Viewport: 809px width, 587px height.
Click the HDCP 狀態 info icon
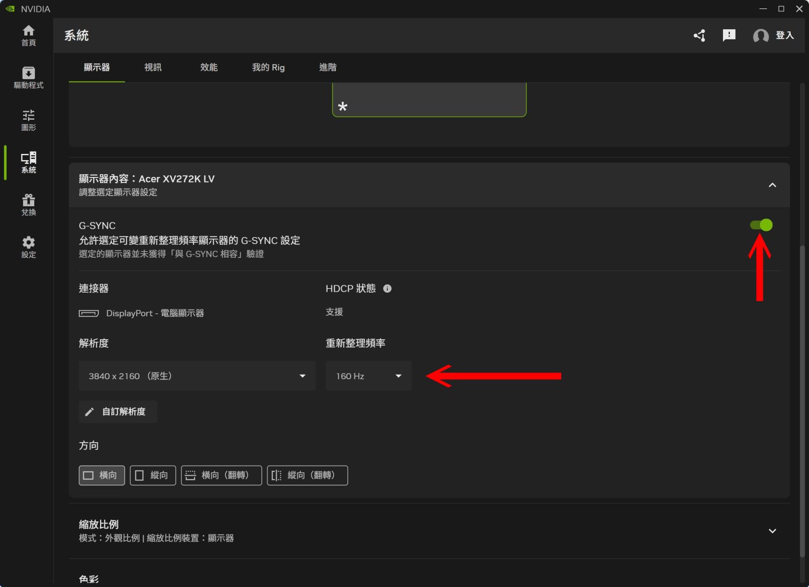[387, 289]
